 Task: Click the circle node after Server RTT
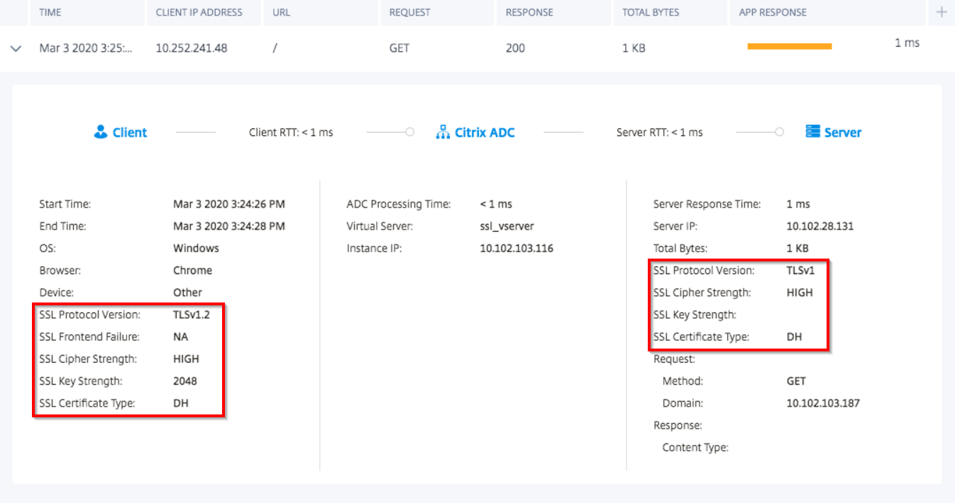[x=780, y=132]
